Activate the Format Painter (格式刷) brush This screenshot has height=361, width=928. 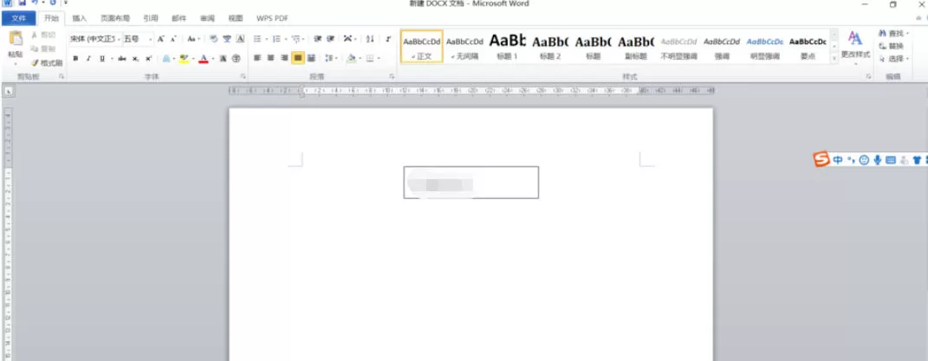tap(35, 62)
